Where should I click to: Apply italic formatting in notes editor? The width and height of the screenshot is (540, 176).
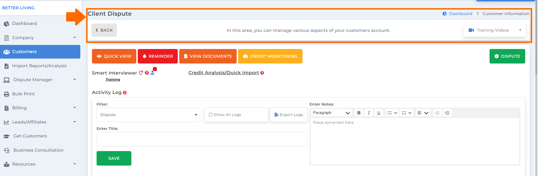[369, 113]
